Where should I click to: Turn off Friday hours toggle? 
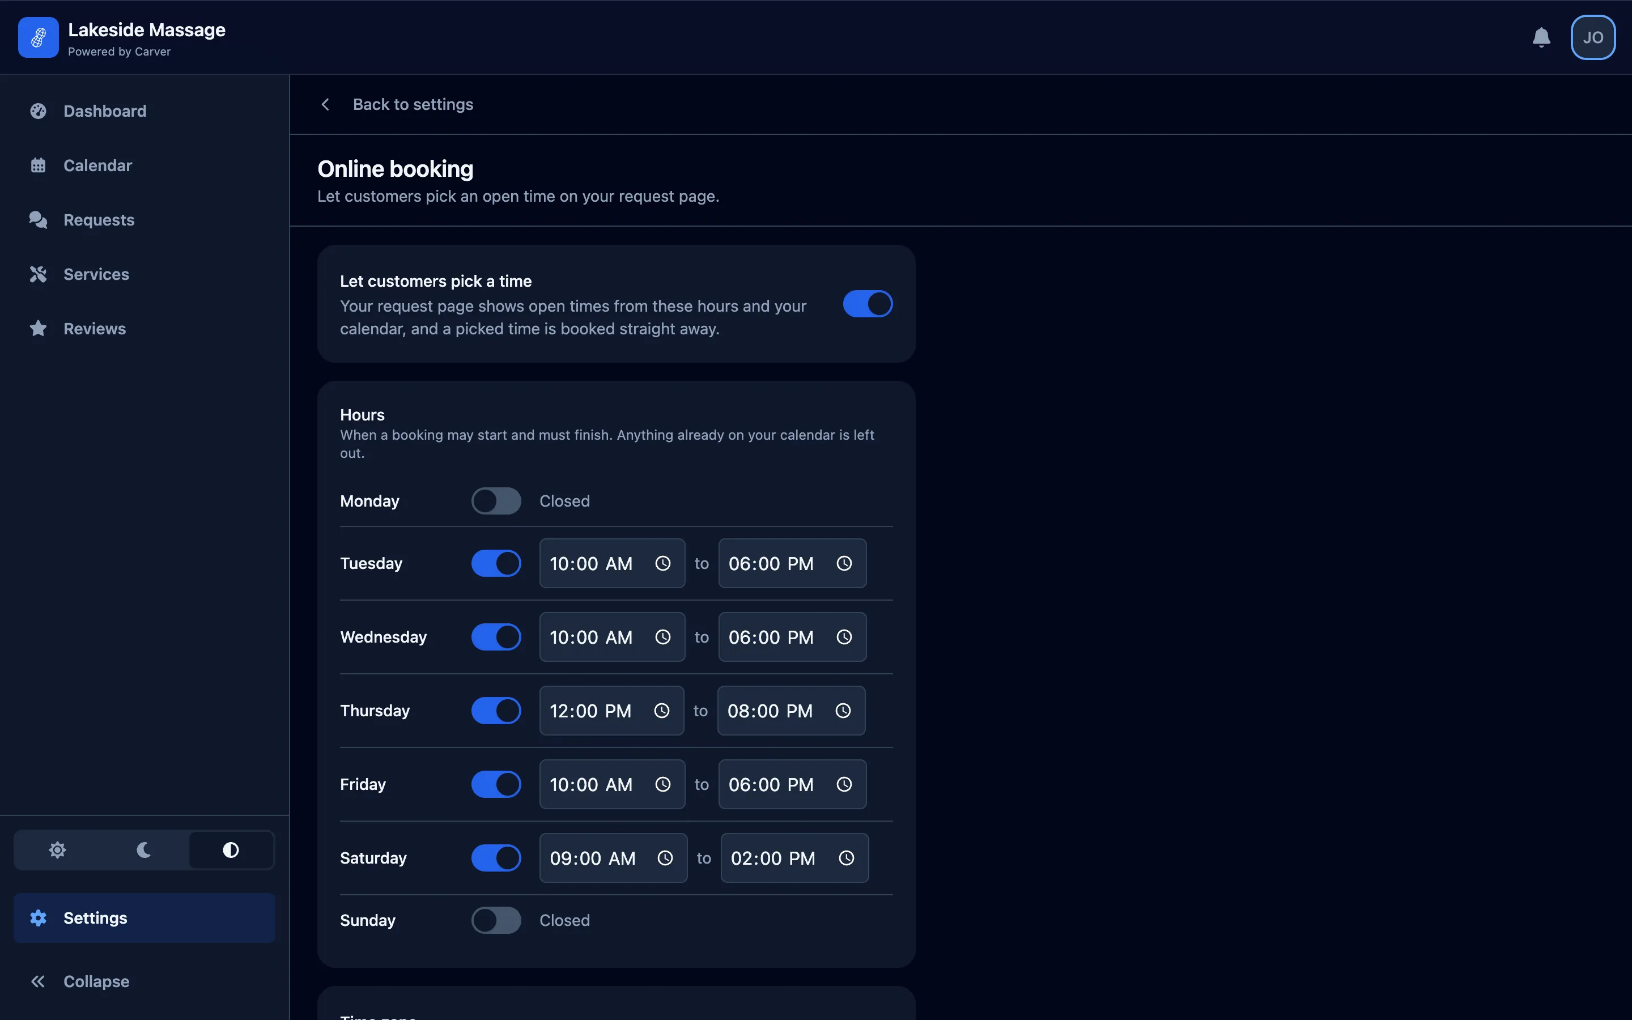click(x=496, y=784)
